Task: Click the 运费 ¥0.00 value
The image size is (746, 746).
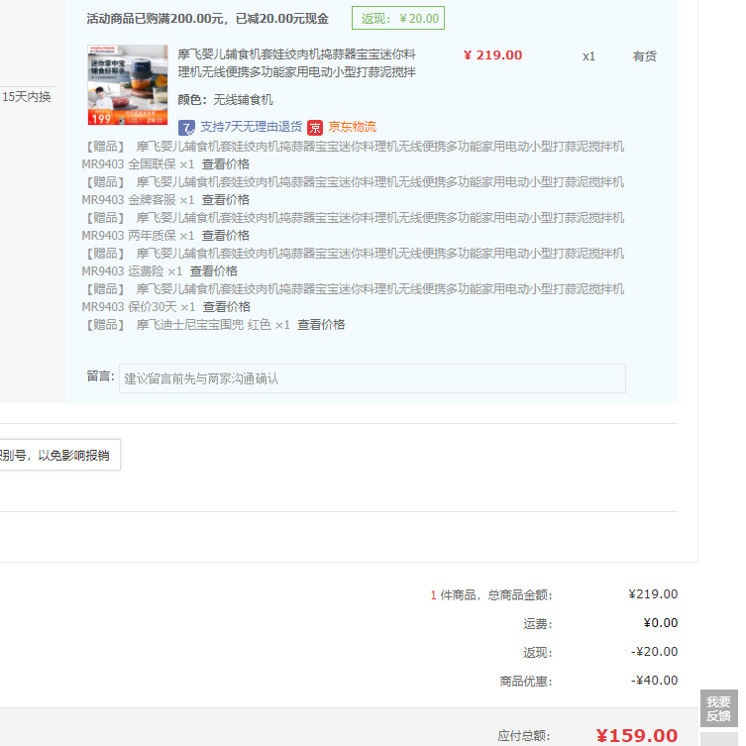Action: pos(661,623)
